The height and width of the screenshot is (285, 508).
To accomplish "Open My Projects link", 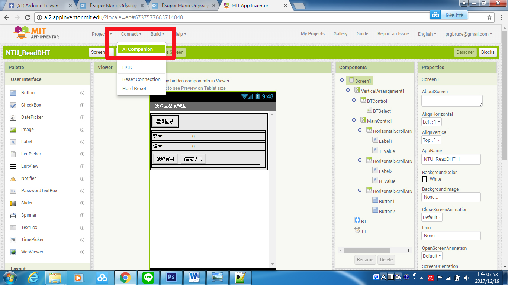I will pos(313,34).
